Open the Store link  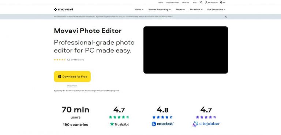pyautogui.click(x=161, y=3)
